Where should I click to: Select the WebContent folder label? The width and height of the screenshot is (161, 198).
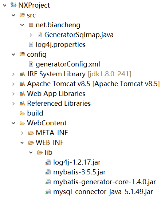[x=47, y=123]
